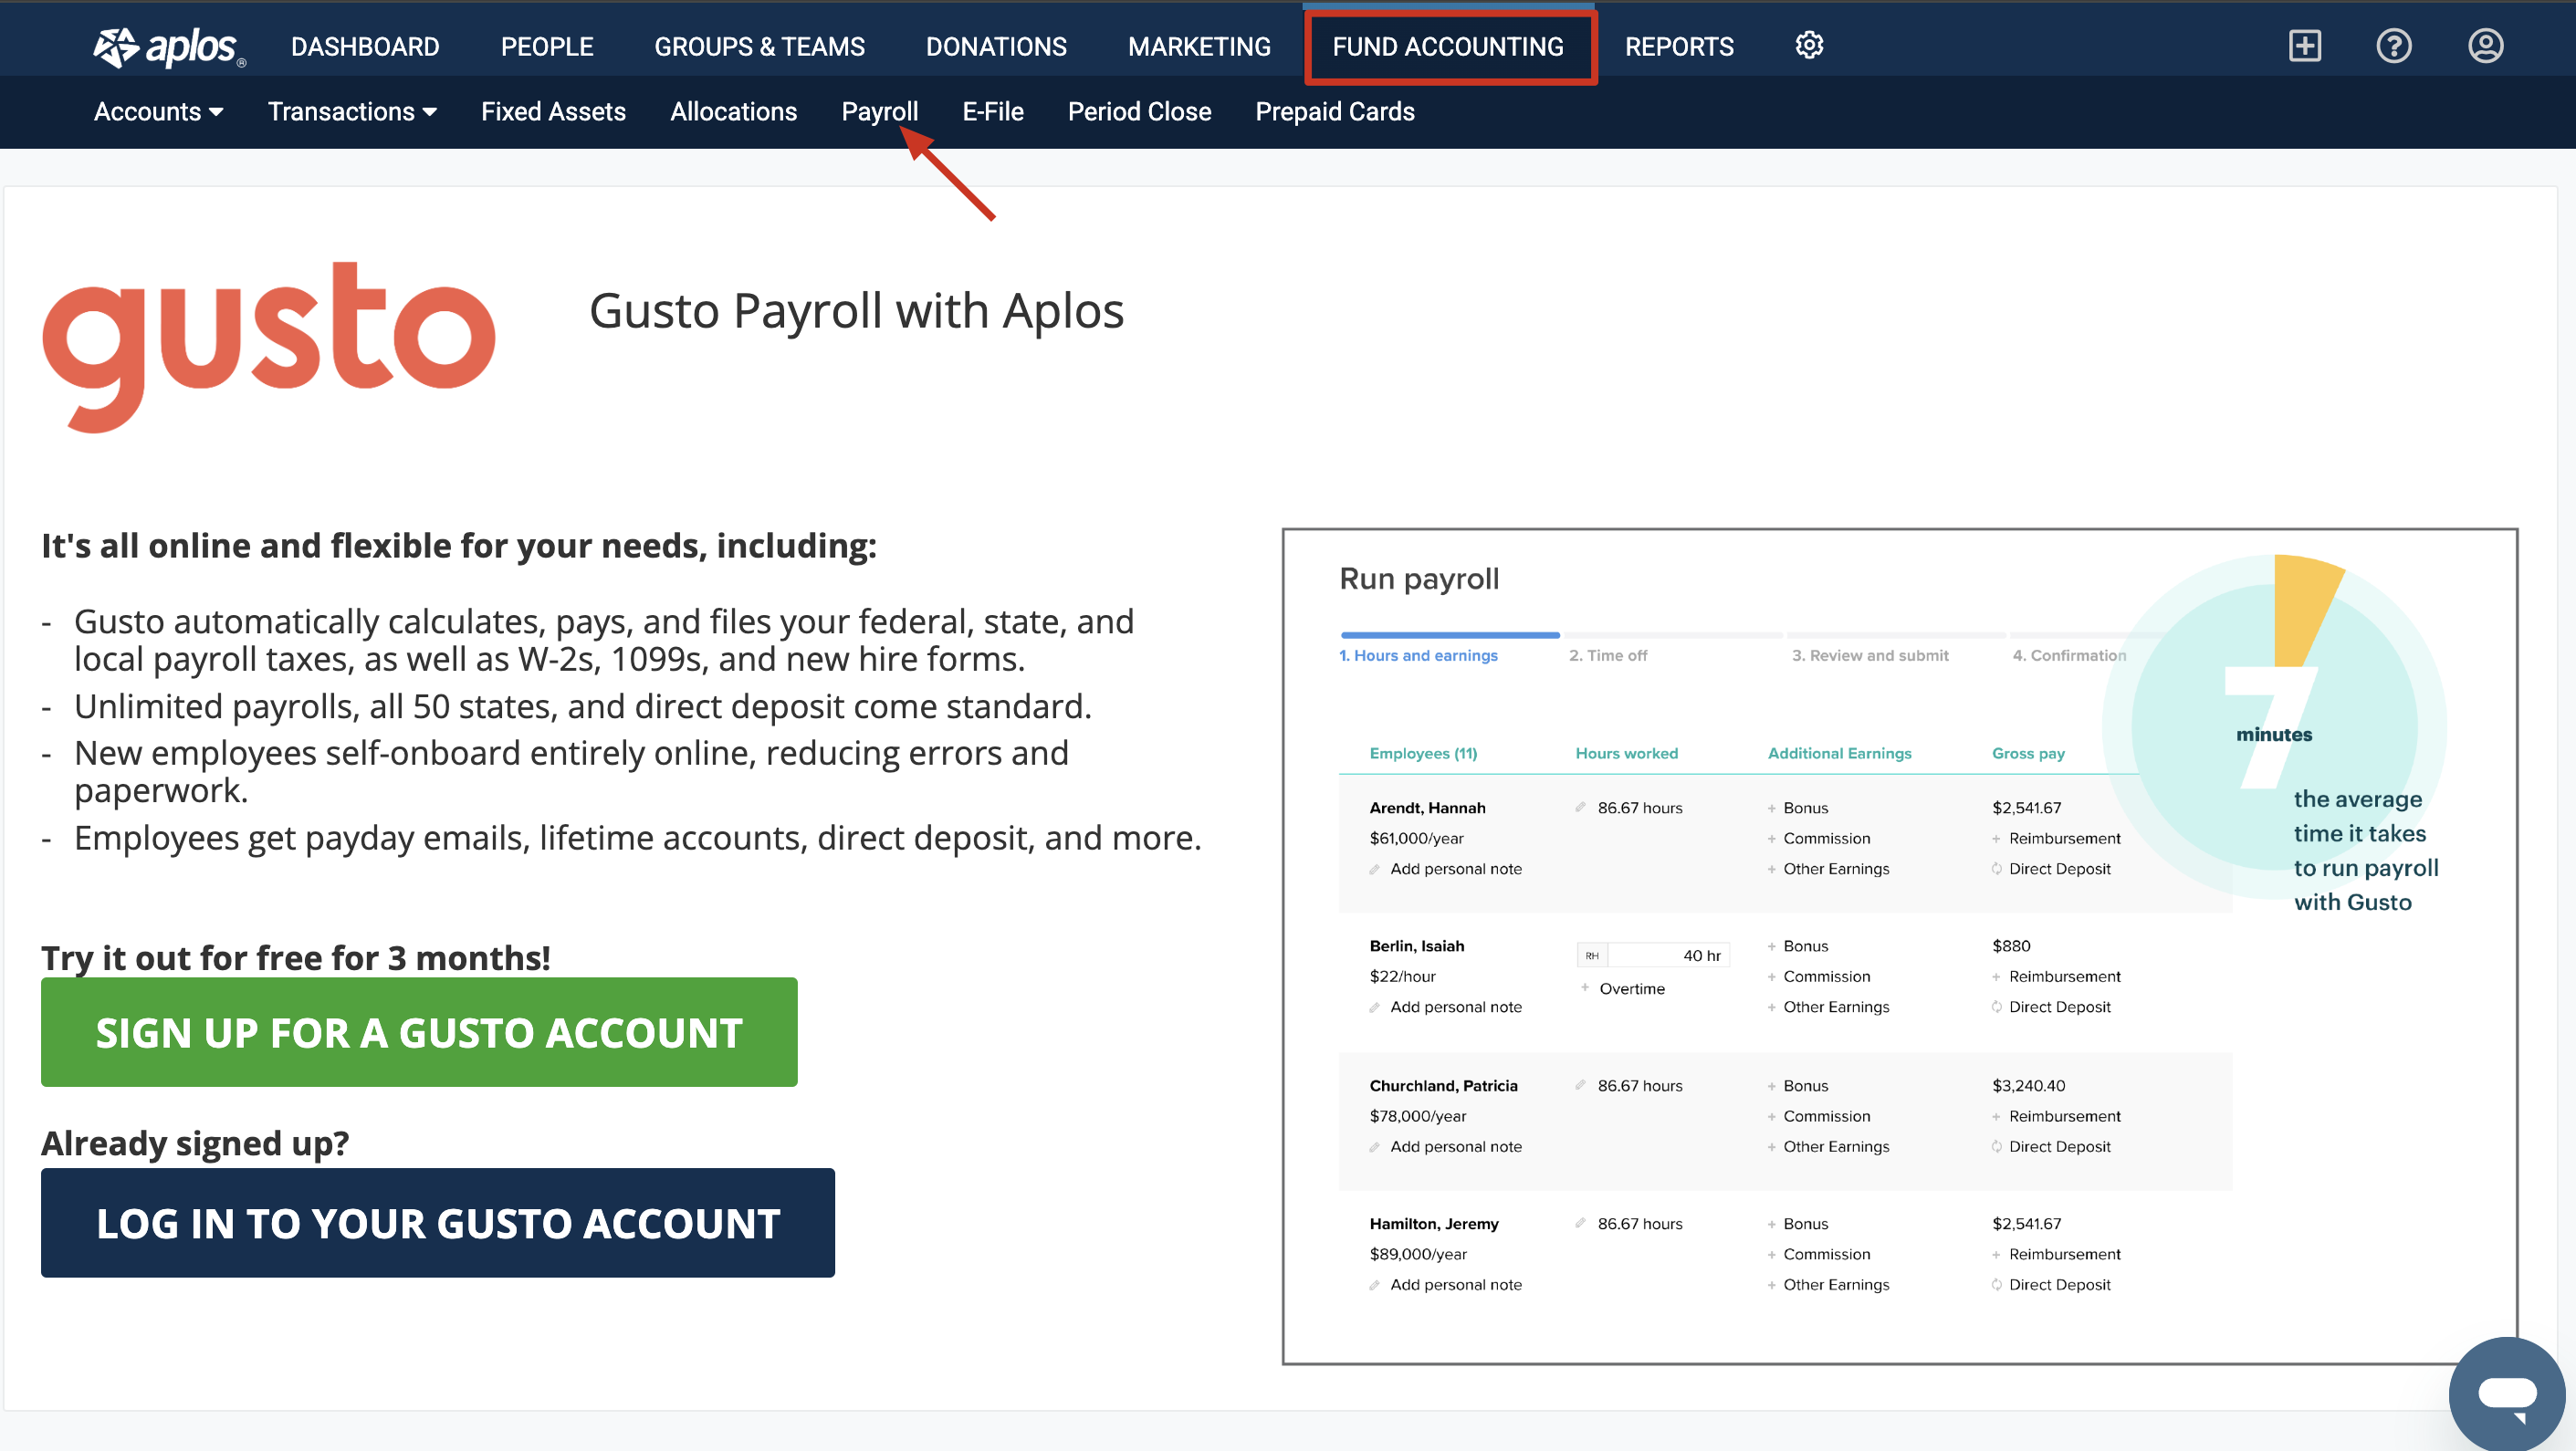Click 'Arendt, Hannah' in the payroll preview
2576x1451 pixels.
[x=1427, y=808]
